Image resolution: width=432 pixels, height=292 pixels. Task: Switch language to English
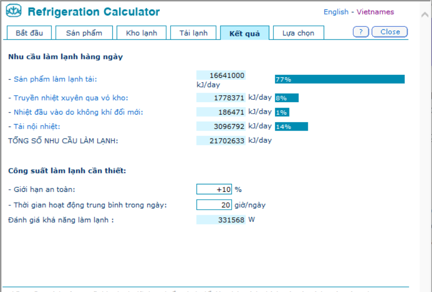[x=336, y=12]
